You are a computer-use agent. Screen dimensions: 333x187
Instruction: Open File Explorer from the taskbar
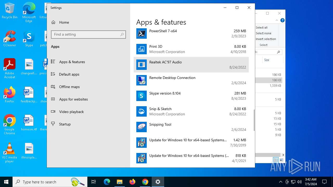coord(120,182)
